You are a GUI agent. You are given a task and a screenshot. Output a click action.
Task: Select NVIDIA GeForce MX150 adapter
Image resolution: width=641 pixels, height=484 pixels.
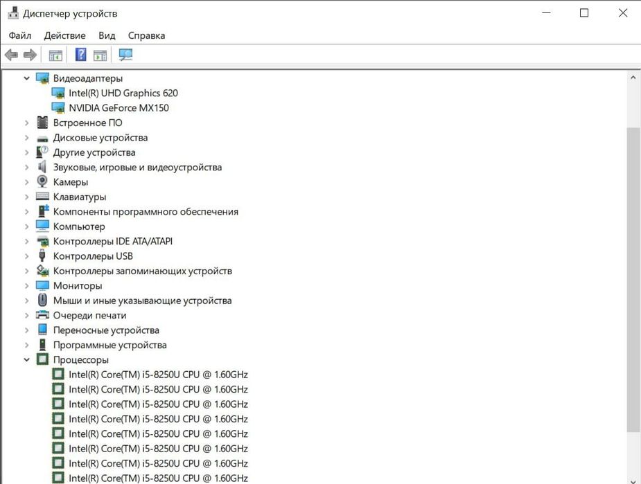pos(118,108)
